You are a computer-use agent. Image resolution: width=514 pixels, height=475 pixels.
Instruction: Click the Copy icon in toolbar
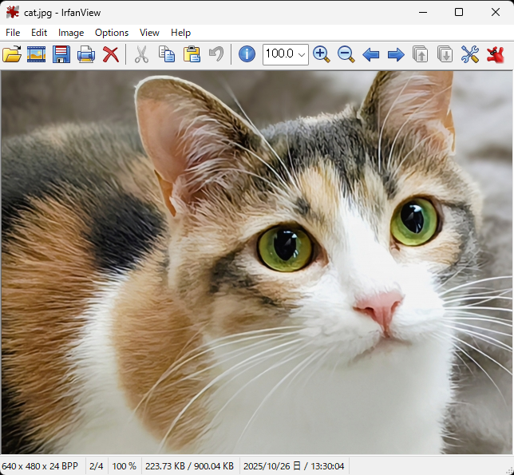[167, 54]
